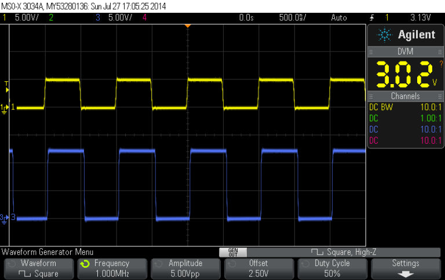Click the Settings down arrow
Screen dimensions: 445x280
tap(405, 273)
